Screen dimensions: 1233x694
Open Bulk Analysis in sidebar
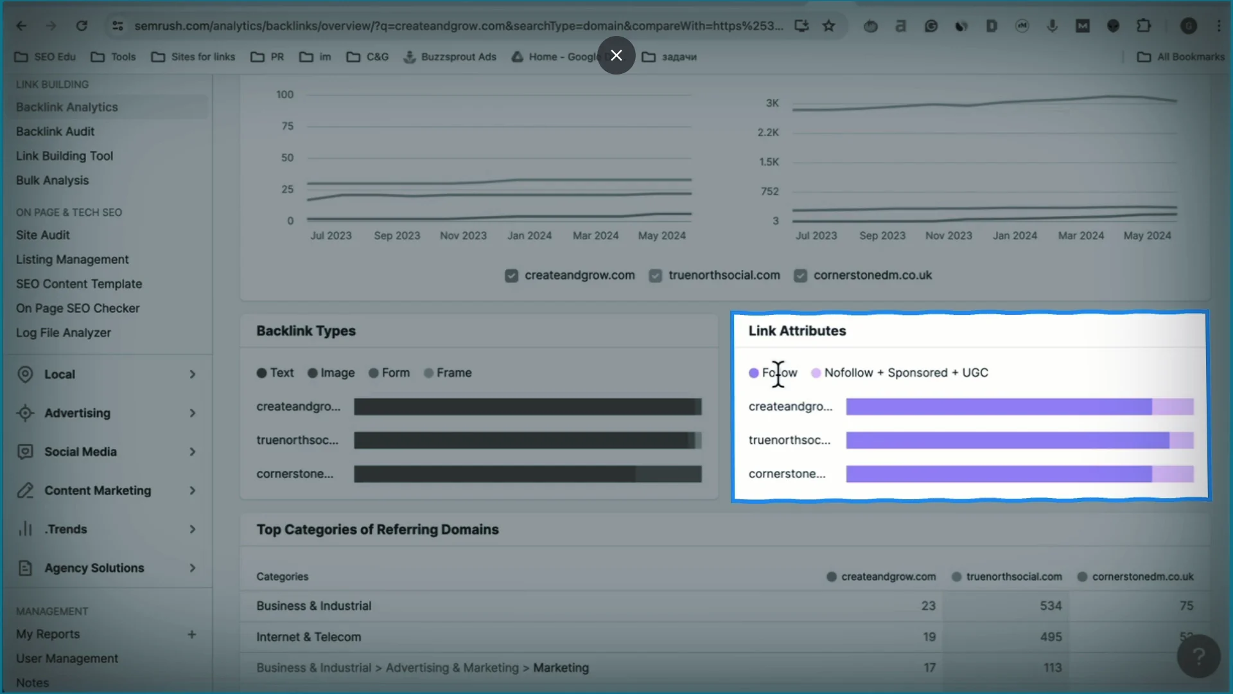[53, 181]
